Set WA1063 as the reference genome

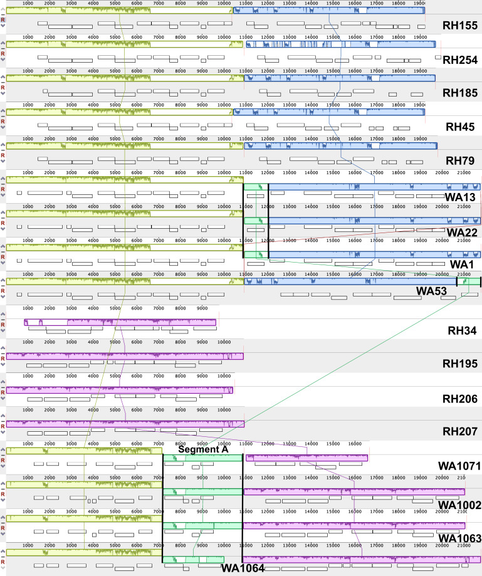(3, 528)
